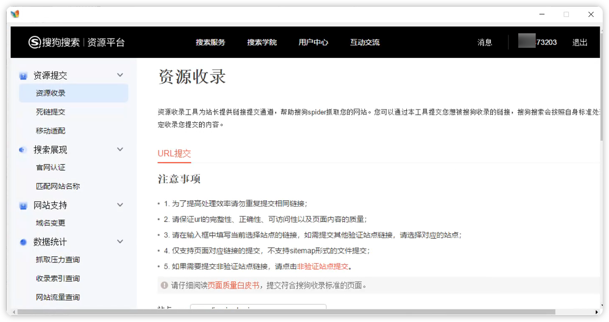
Task: Select 资源收录 in sidebar
Action: pos(74,93)
